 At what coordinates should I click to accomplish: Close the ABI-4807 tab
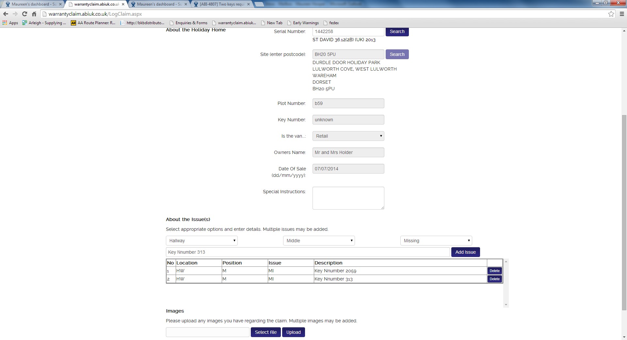click(x=248, y=4)
